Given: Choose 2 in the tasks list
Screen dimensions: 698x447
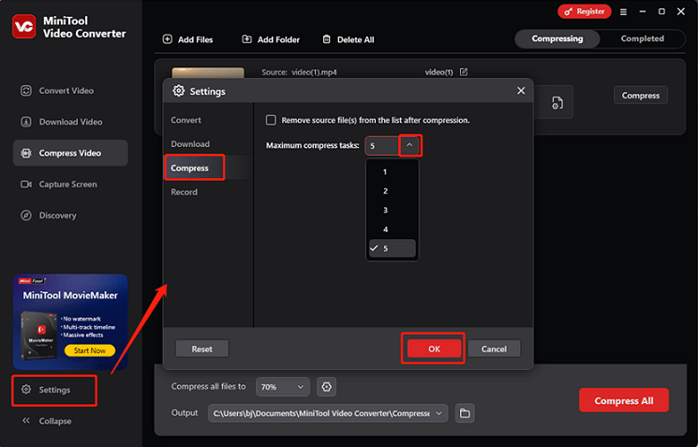Looking at the screenshot, I should click(x=393, y=191).
